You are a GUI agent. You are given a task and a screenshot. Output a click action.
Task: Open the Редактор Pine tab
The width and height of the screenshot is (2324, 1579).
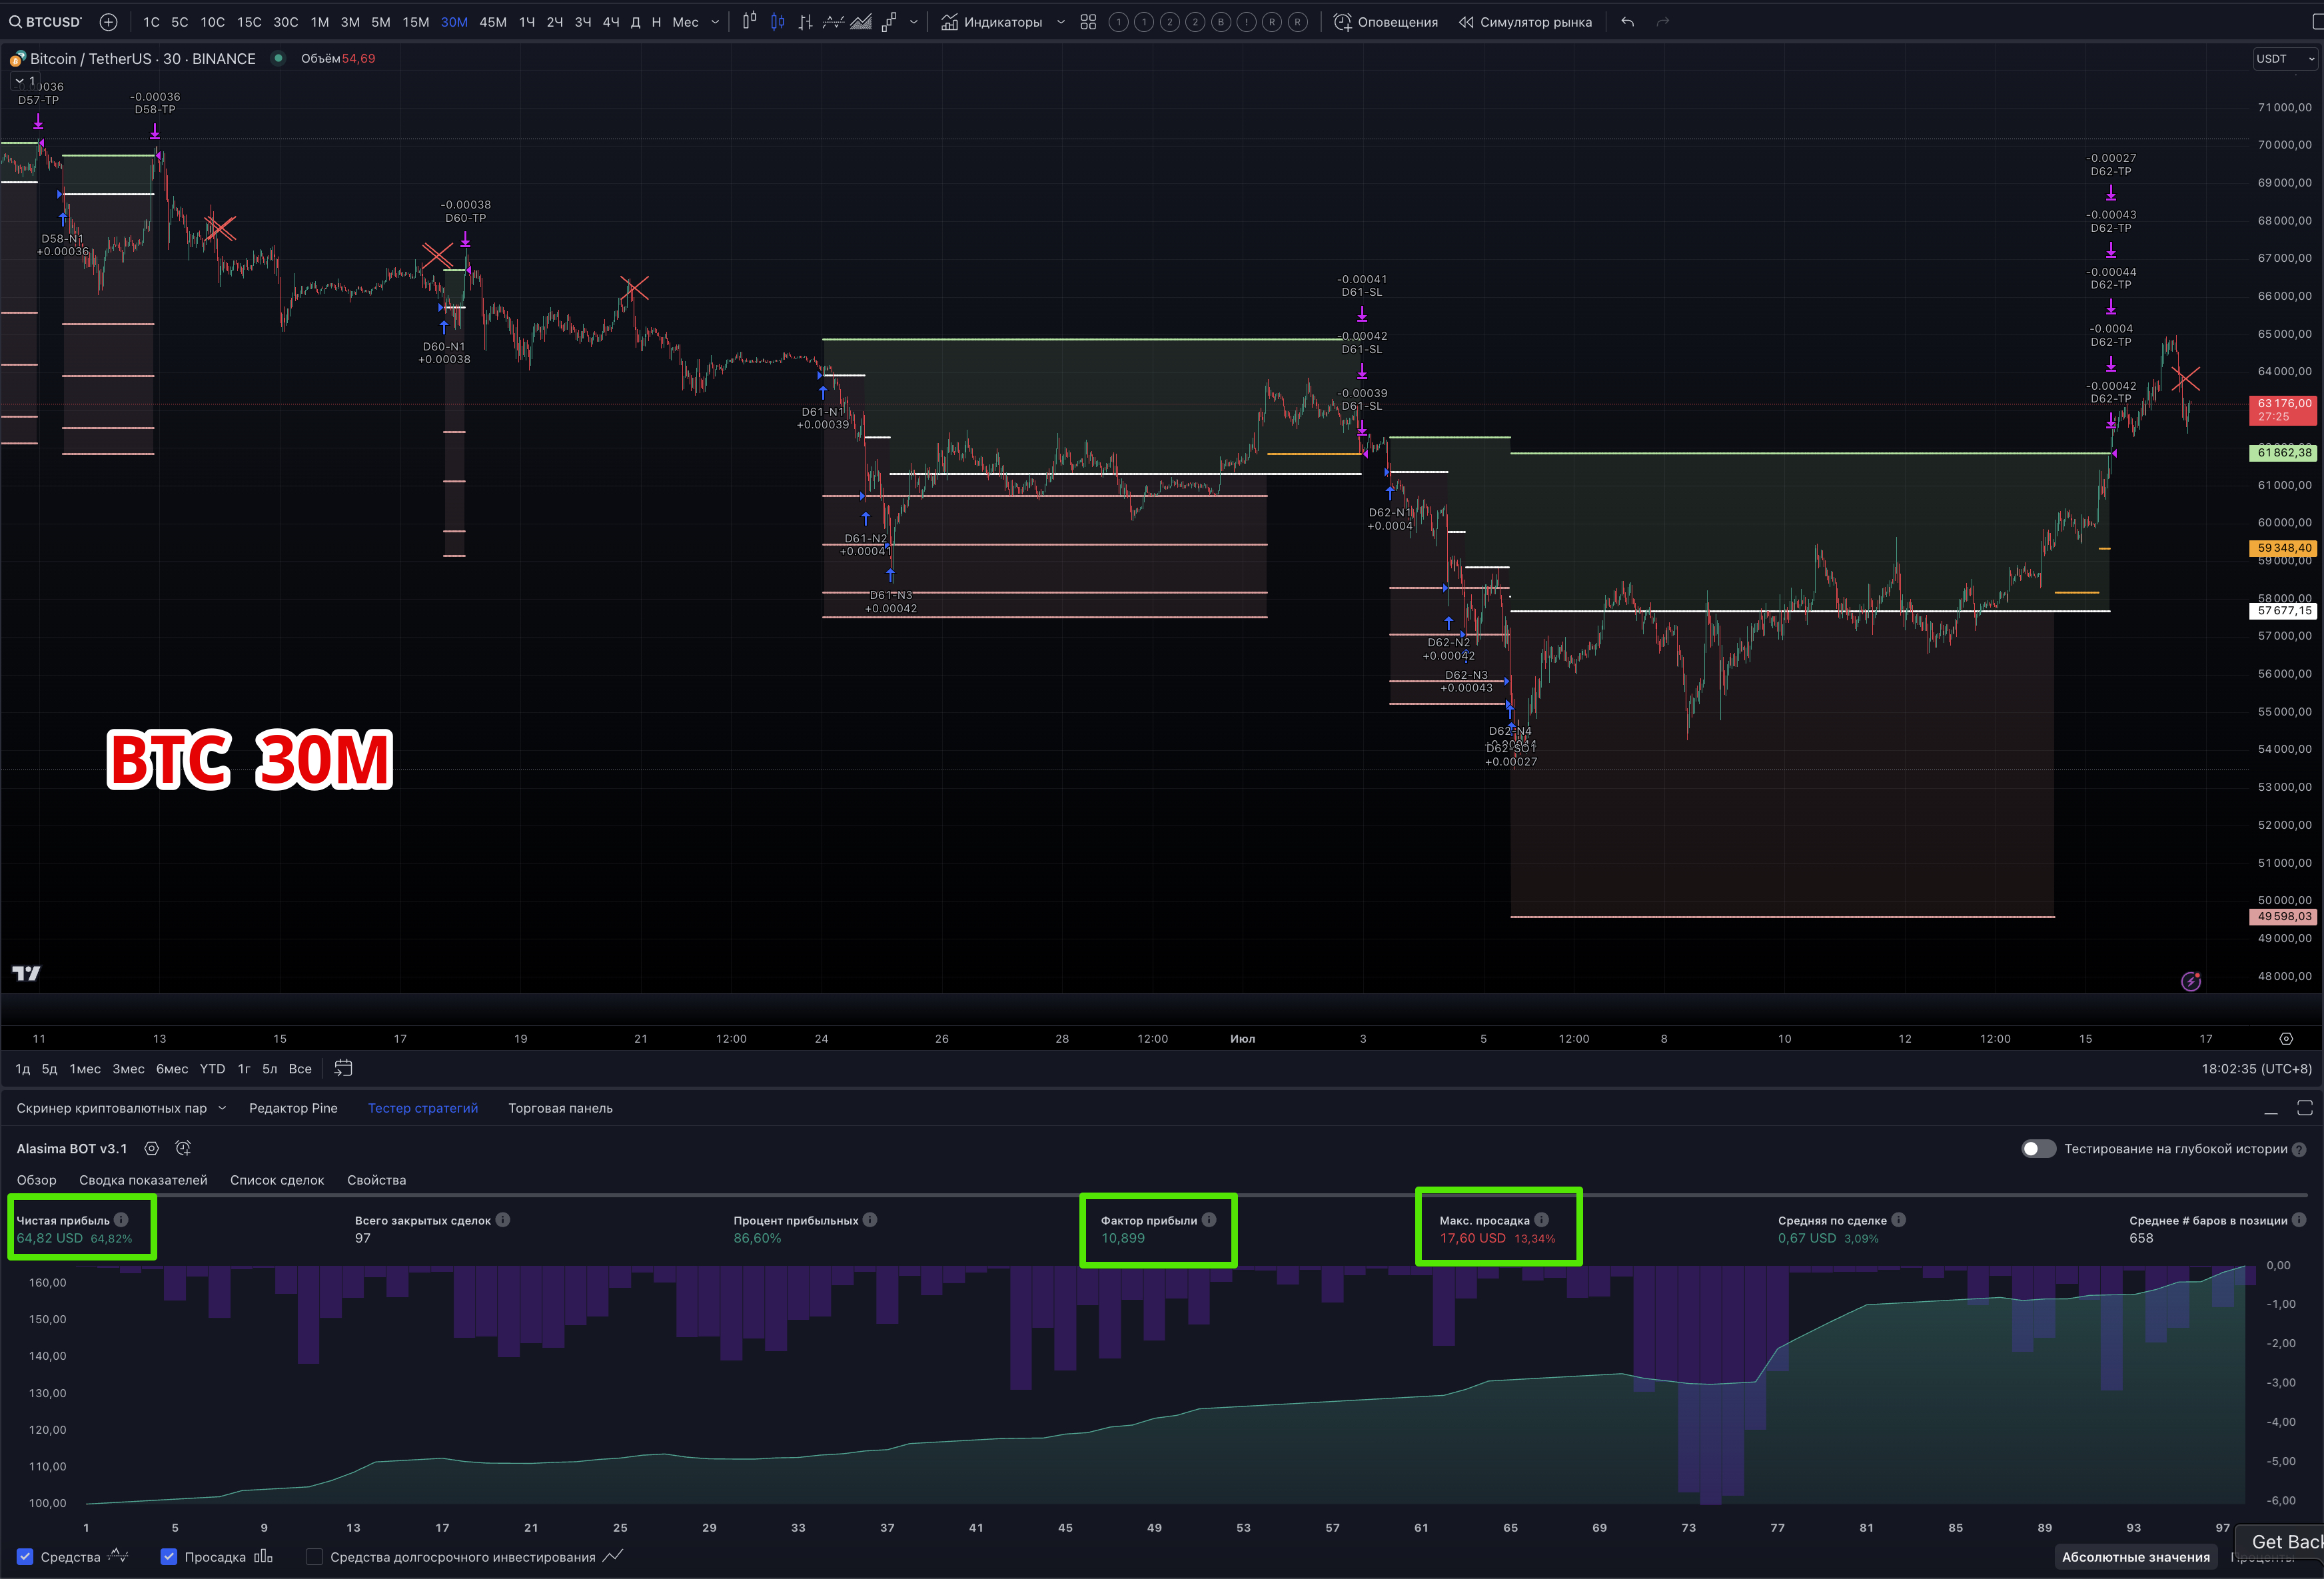coord(293,1108)
